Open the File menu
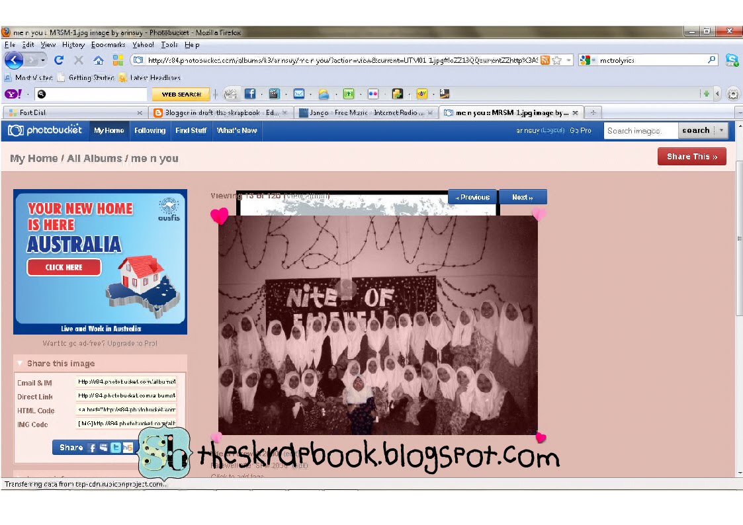743x525 pixels. tap(10, 44)
